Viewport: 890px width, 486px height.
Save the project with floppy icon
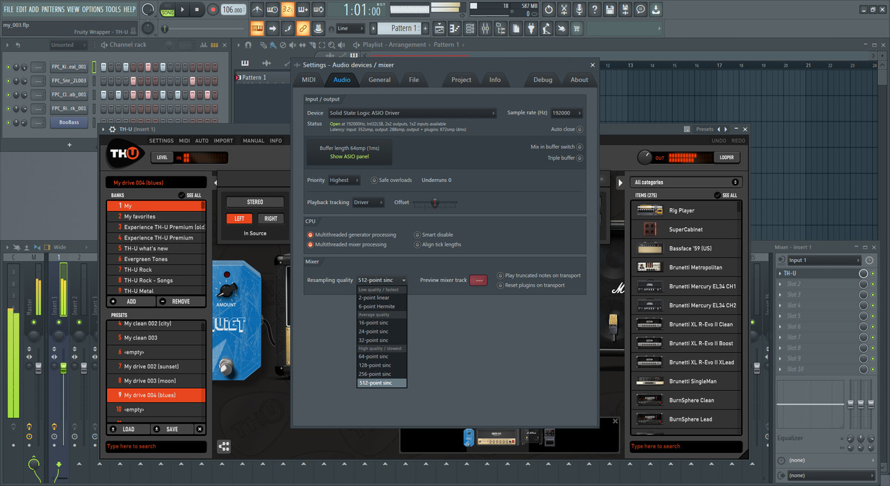tap(610, 10)
